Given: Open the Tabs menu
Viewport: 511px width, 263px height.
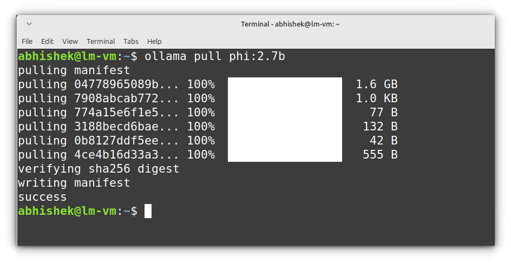Looking at the screenshot, I should [130, 41].
